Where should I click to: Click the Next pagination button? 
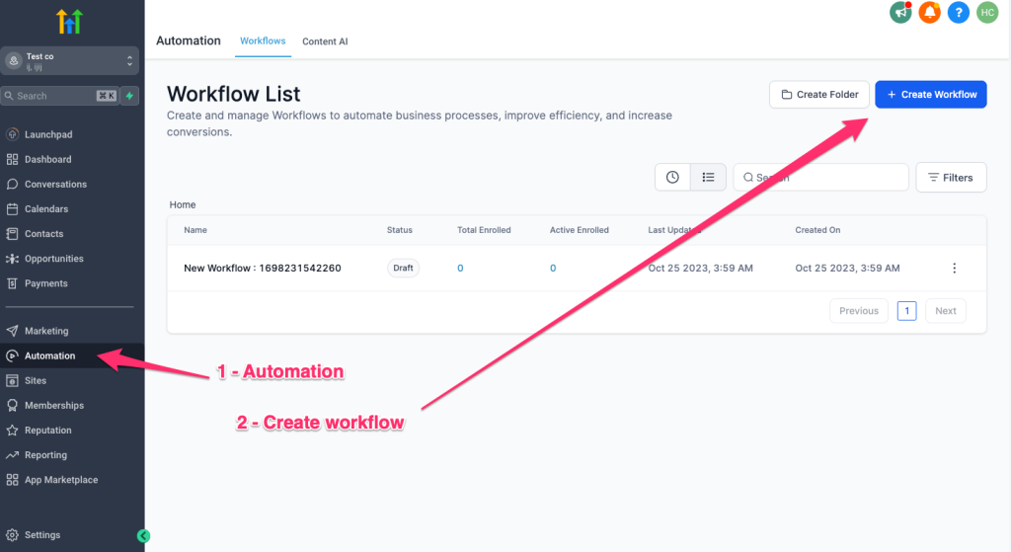(945, 311)
